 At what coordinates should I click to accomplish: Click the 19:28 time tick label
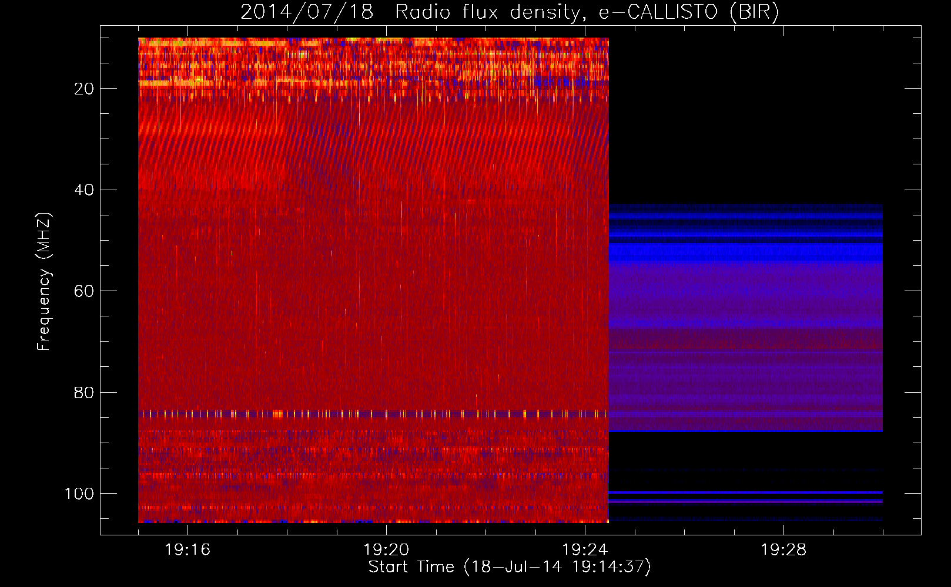tap(783, 549)
